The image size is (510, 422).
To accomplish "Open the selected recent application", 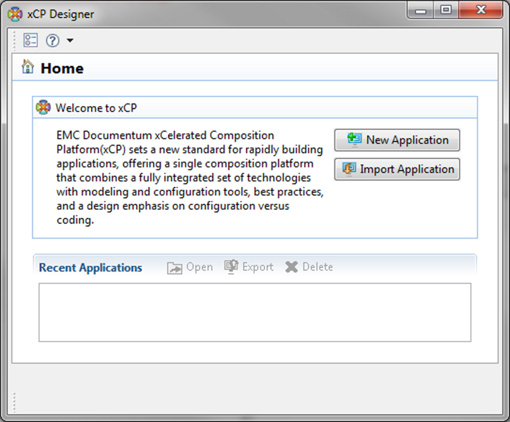I will coord(190,267).
